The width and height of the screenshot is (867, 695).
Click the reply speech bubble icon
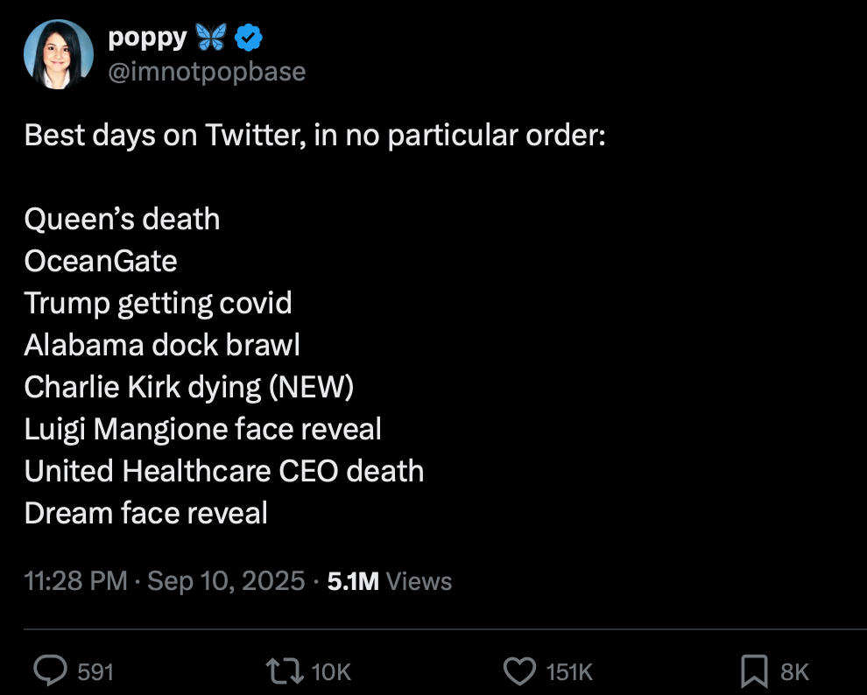point(51,671)
